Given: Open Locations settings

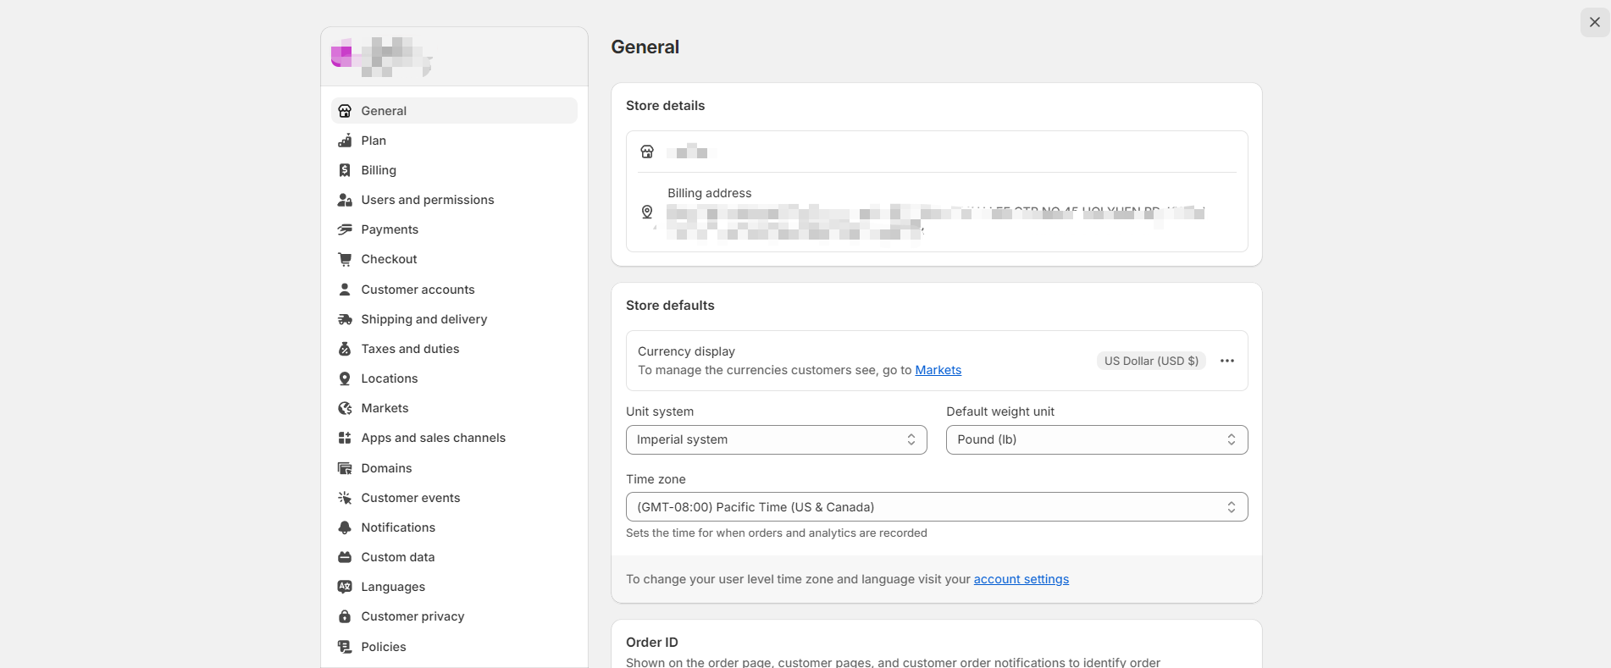Looking at the screenshot, I should [454, 378].
